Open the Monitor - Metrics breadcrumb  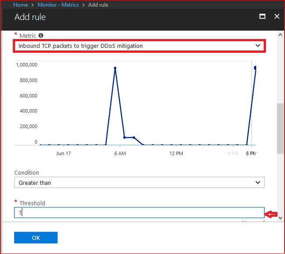pyautogui.click(x=58, y=5)
